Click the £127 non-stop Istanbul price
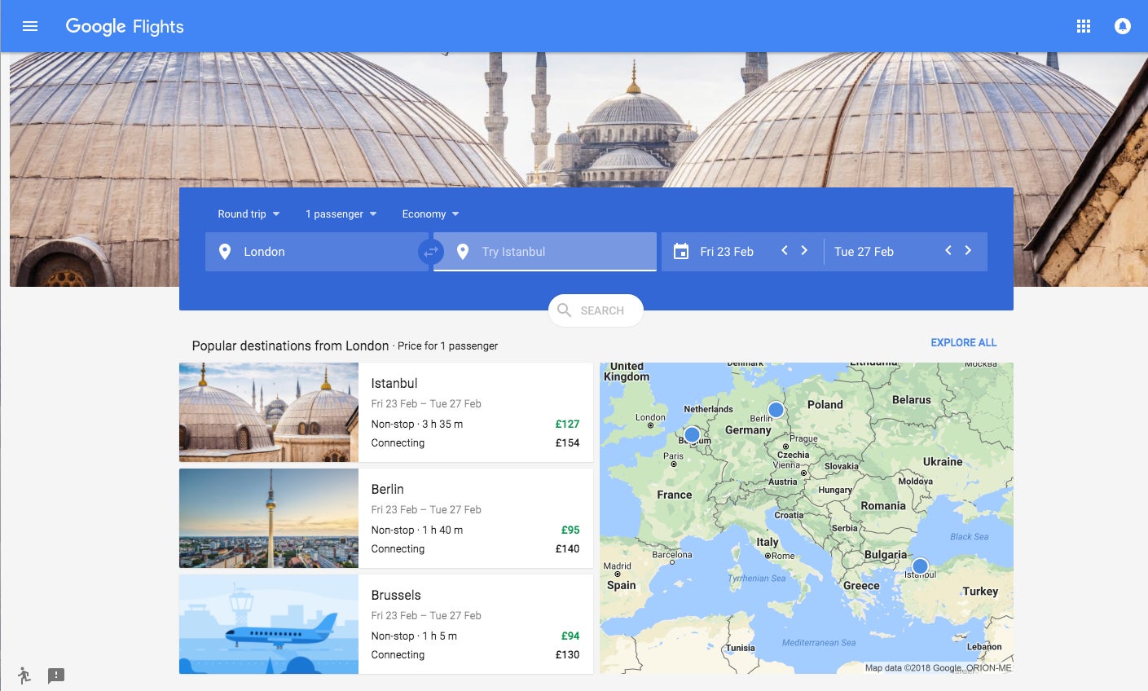This screenshot has width=1148, height=691. pyautogui.click(x=567, y=424)
